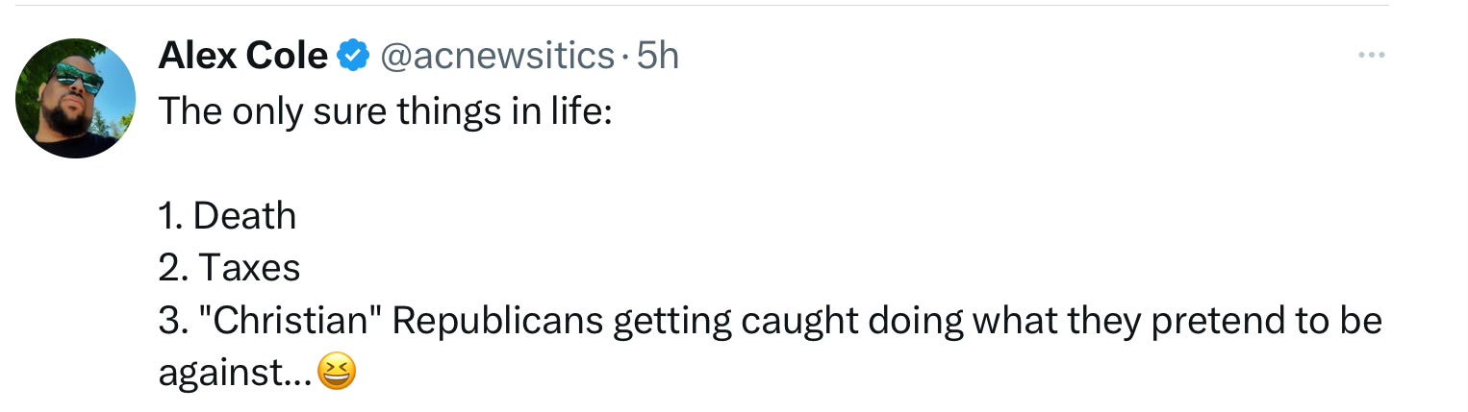The width and height of the screenshot is (1468, 412).
Task: Open Alex Cole's profile picture
Action: (74, 98)
